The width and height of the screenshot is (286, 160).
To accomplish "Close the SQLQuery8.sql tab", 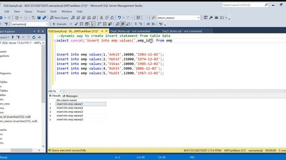I will pos(106,31).
